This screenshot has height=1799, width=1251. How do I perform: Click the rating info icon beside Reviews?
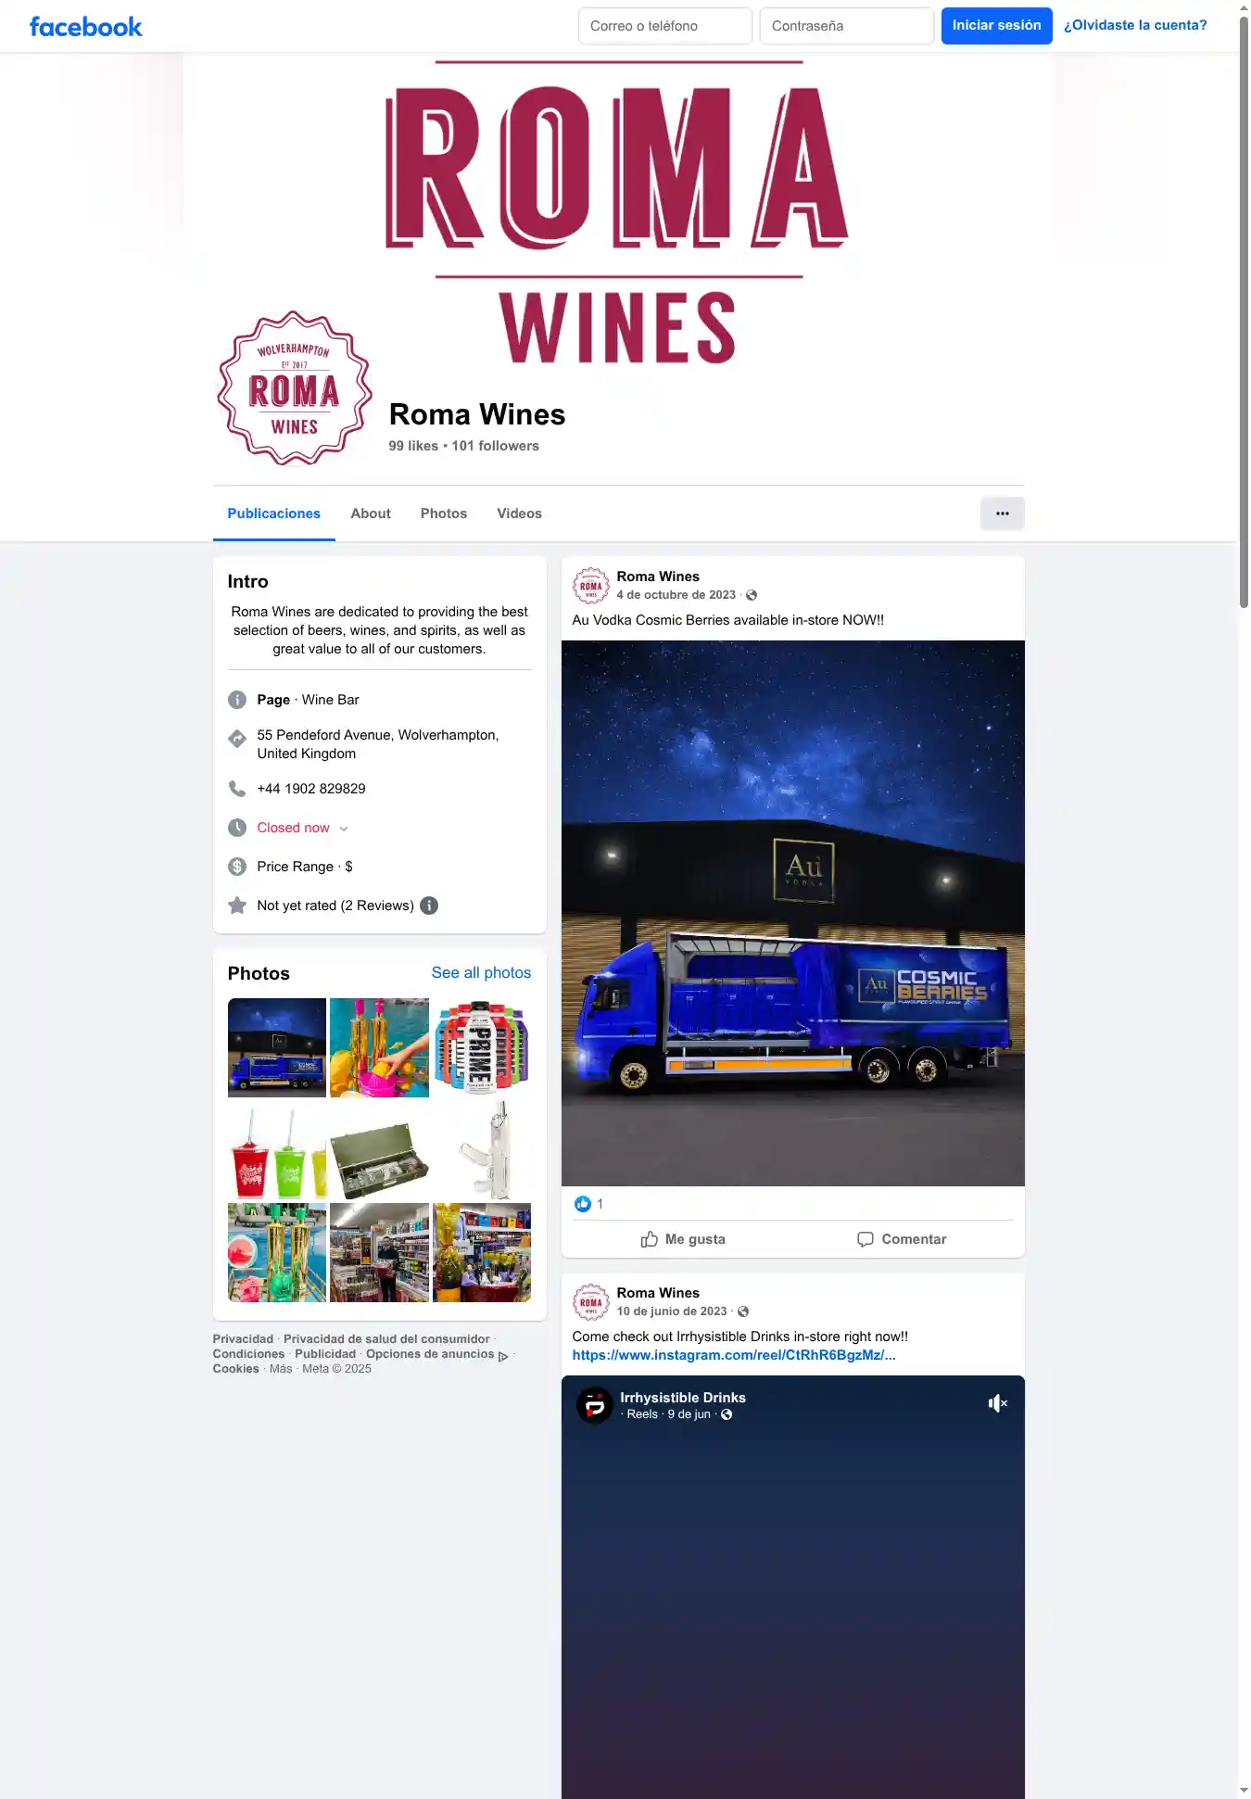(429, 906)
